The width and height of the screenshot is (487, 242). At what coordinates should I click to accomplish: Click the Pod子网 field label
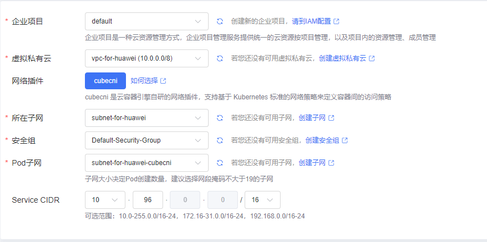point(26,163)
